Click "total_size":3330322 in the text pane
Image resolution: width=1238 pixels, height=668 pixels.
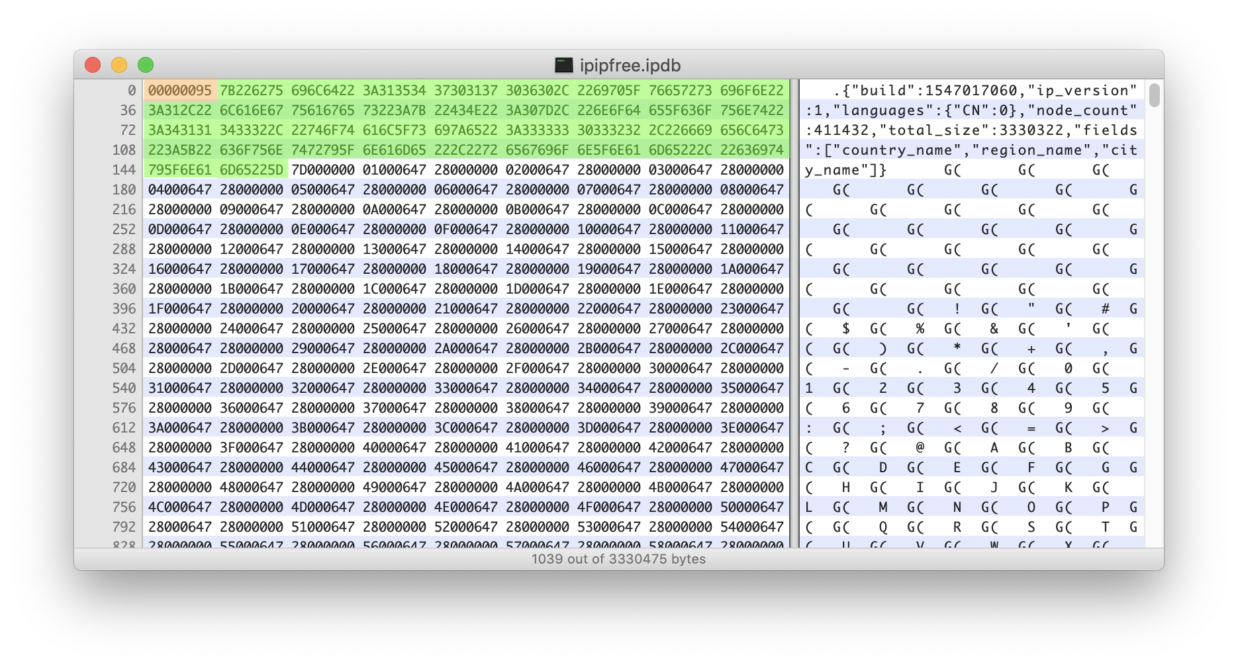pos(971,130)
